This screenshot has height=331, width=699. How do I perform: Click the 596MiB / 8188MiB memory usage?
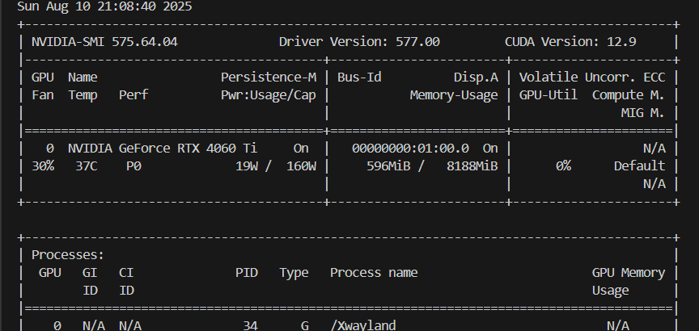point(432,166)
